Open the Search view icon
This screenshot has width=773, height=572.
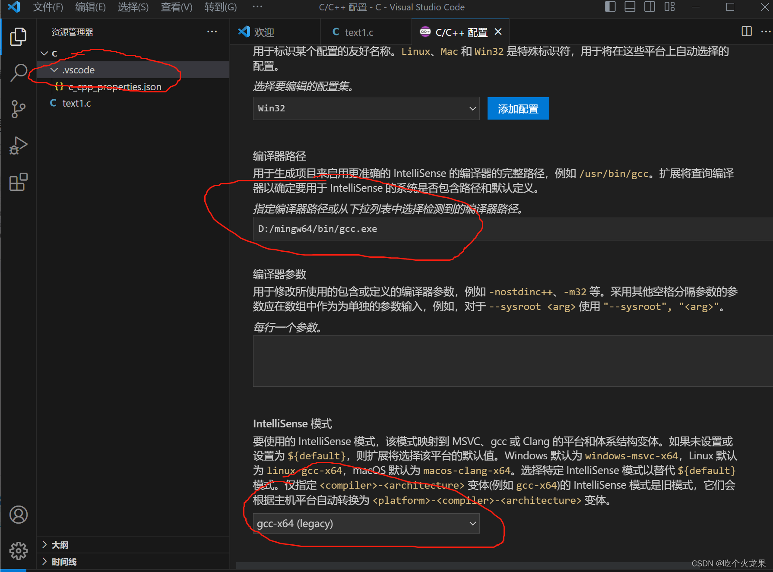[18, 73]
